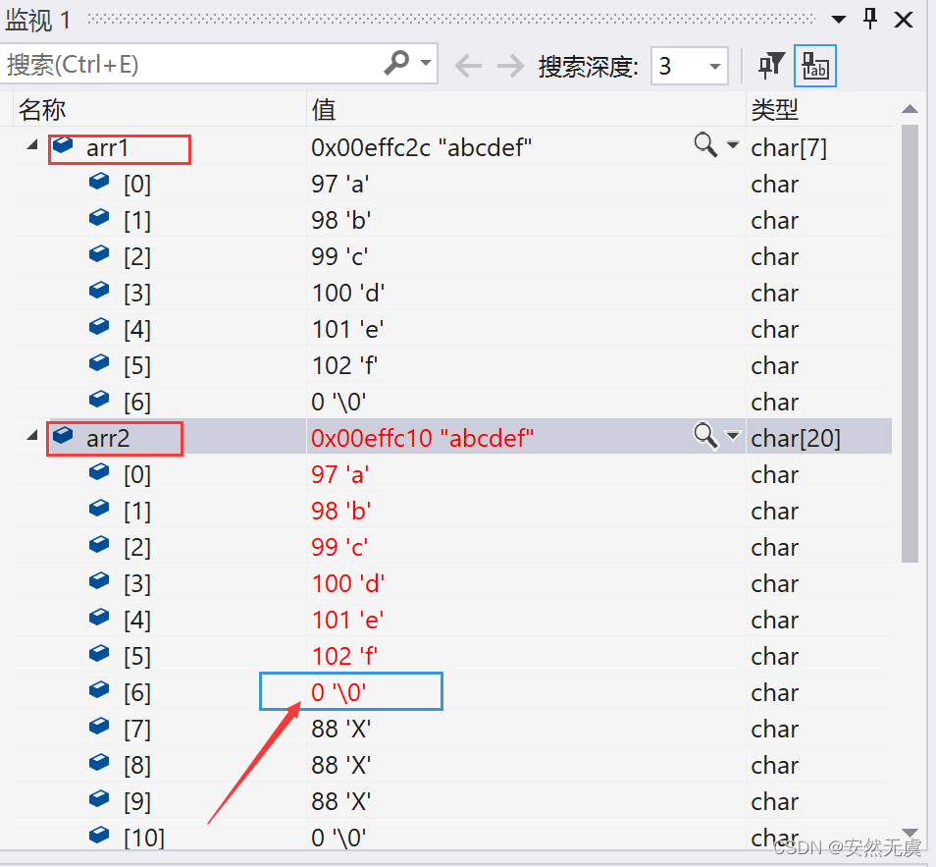This screenshot has width=936, height=867.
Task: Select the arr1 [6] value 0 '\0'
Action: 338,403
